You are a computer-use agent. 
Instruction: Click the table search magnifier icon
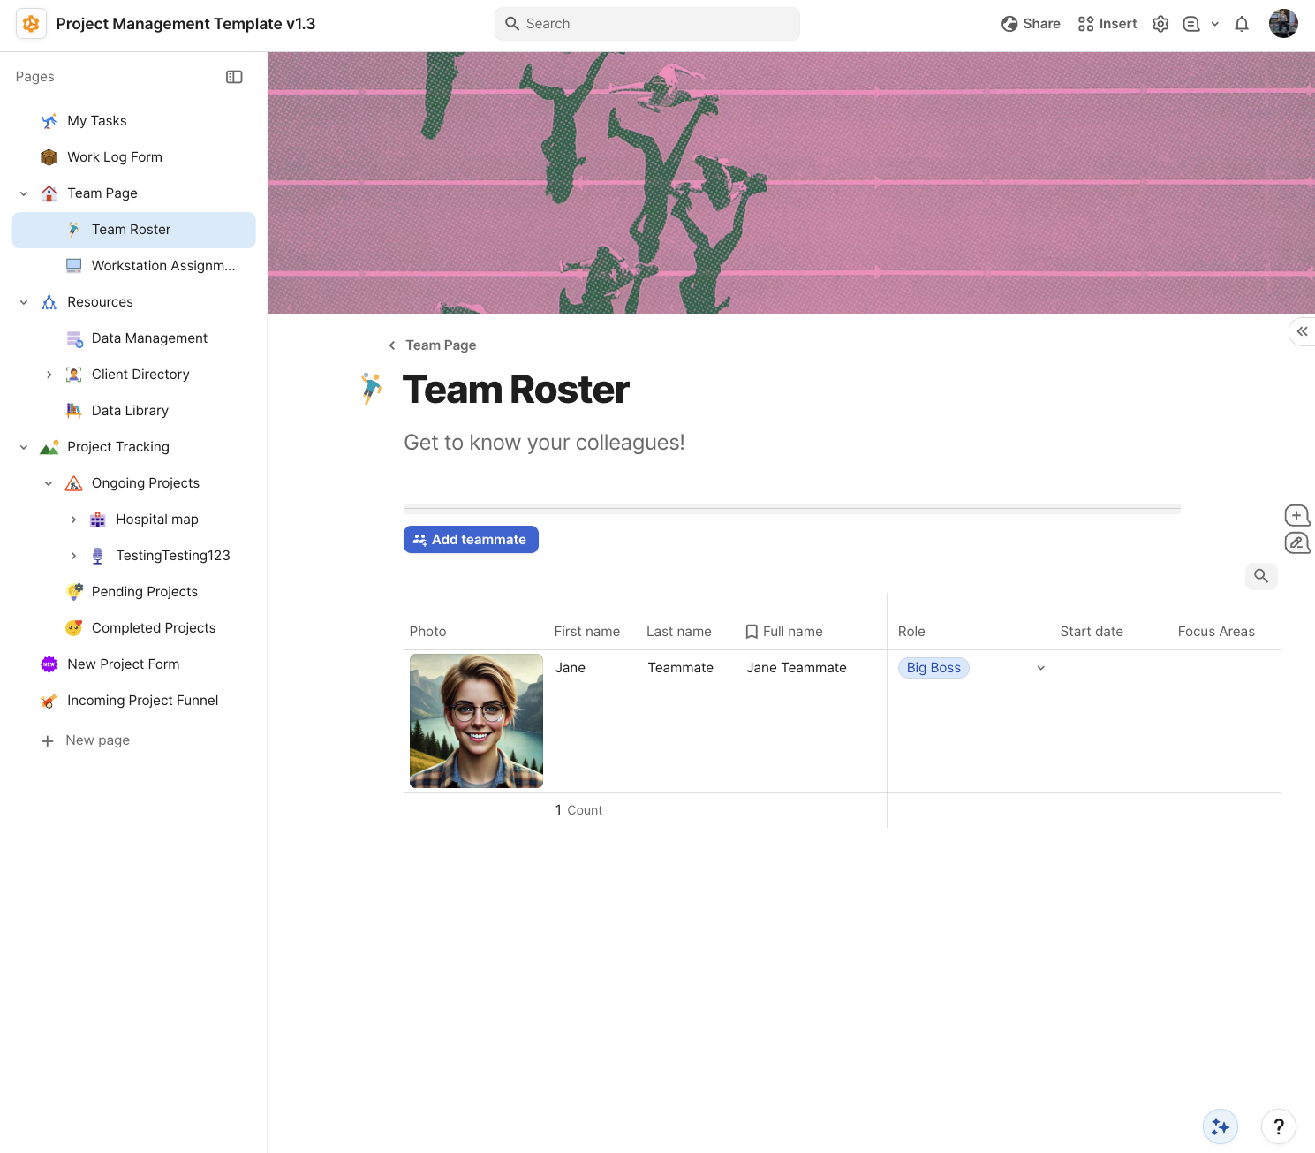pos(1261,576)
